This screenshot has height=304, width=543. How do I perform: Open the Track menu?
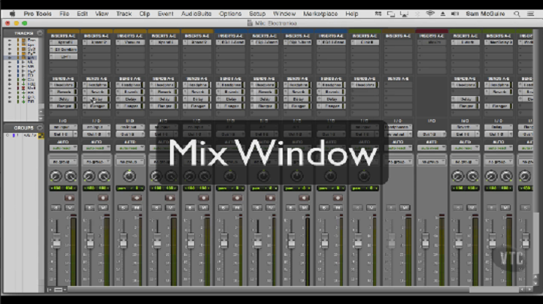click(123, 14)
